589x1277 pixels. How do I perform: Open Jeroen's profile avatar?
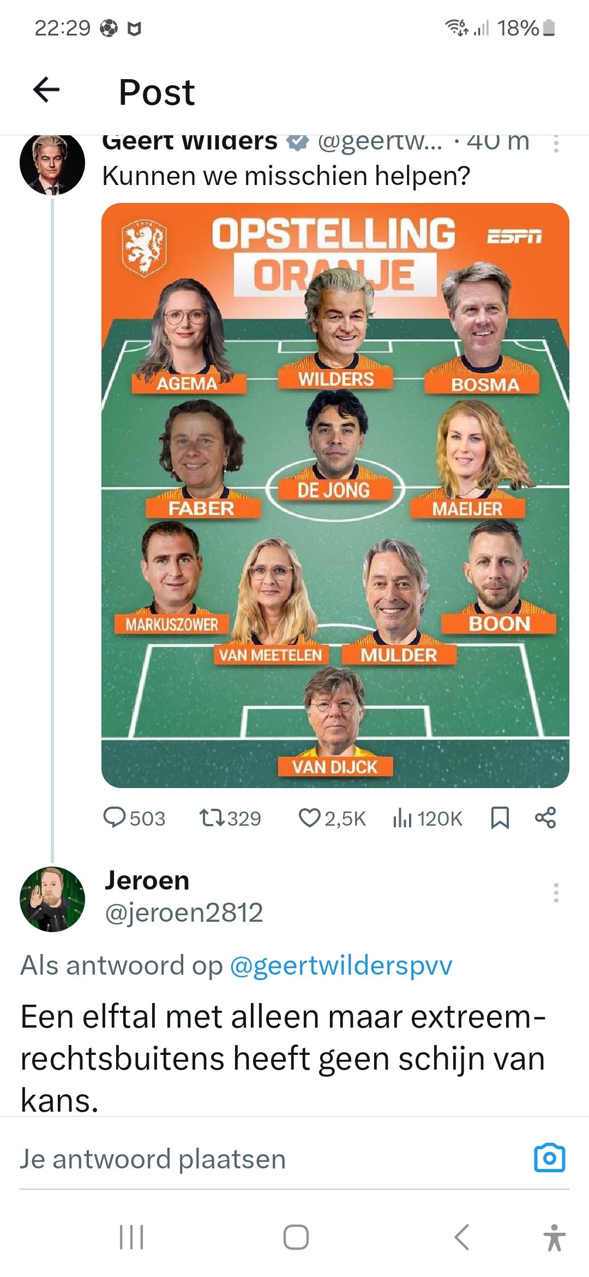[x=52, y=899]
